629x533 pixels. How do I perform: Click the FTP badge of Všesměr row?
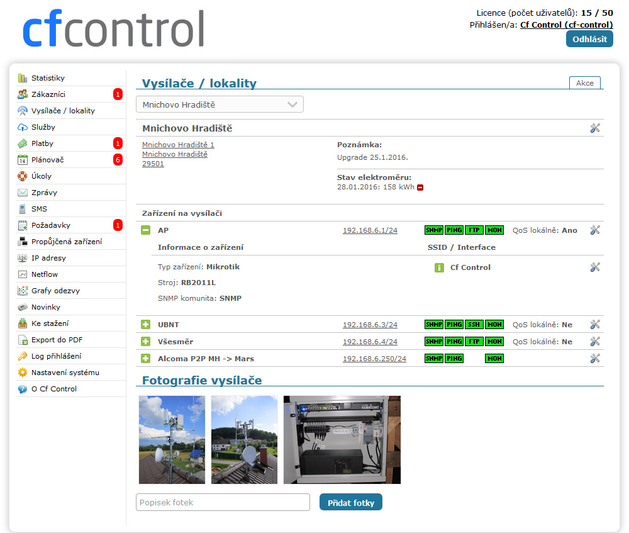(x=474, y=342)
